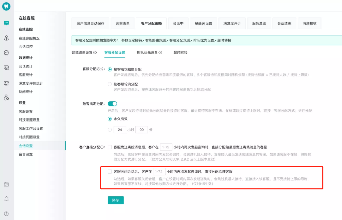Open 对接页面设置 in sidebar
Image resolution: width=342 pixels, height=220 pixels.
29,137
